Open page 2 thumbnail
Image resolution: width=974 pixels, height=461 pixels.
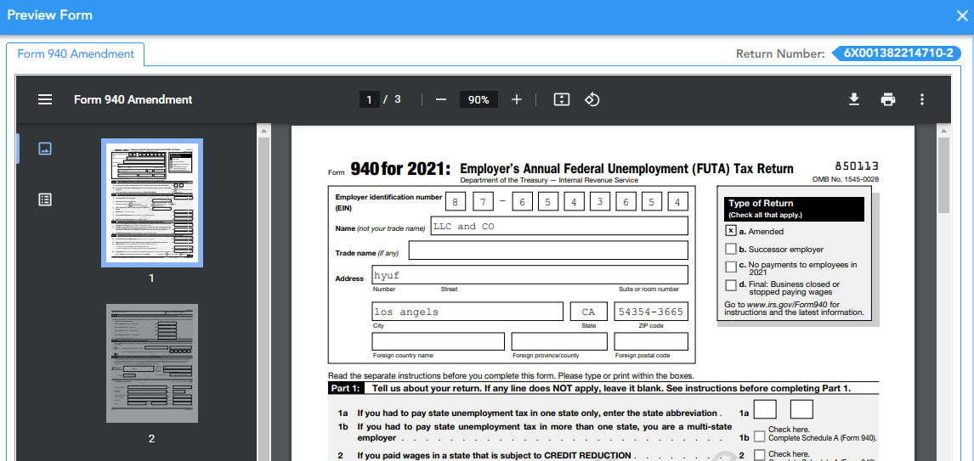pos(152,363)
